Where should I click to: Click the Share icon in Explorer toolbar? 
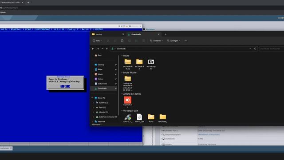[x=136, y=41]
